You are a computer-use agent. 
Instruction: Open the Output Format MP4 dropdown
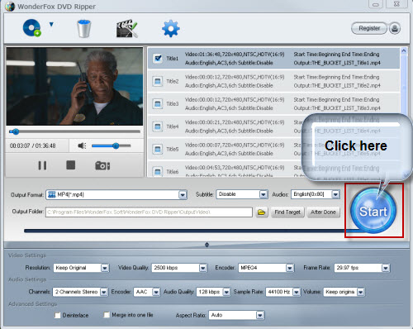click(x=183, y=195)
